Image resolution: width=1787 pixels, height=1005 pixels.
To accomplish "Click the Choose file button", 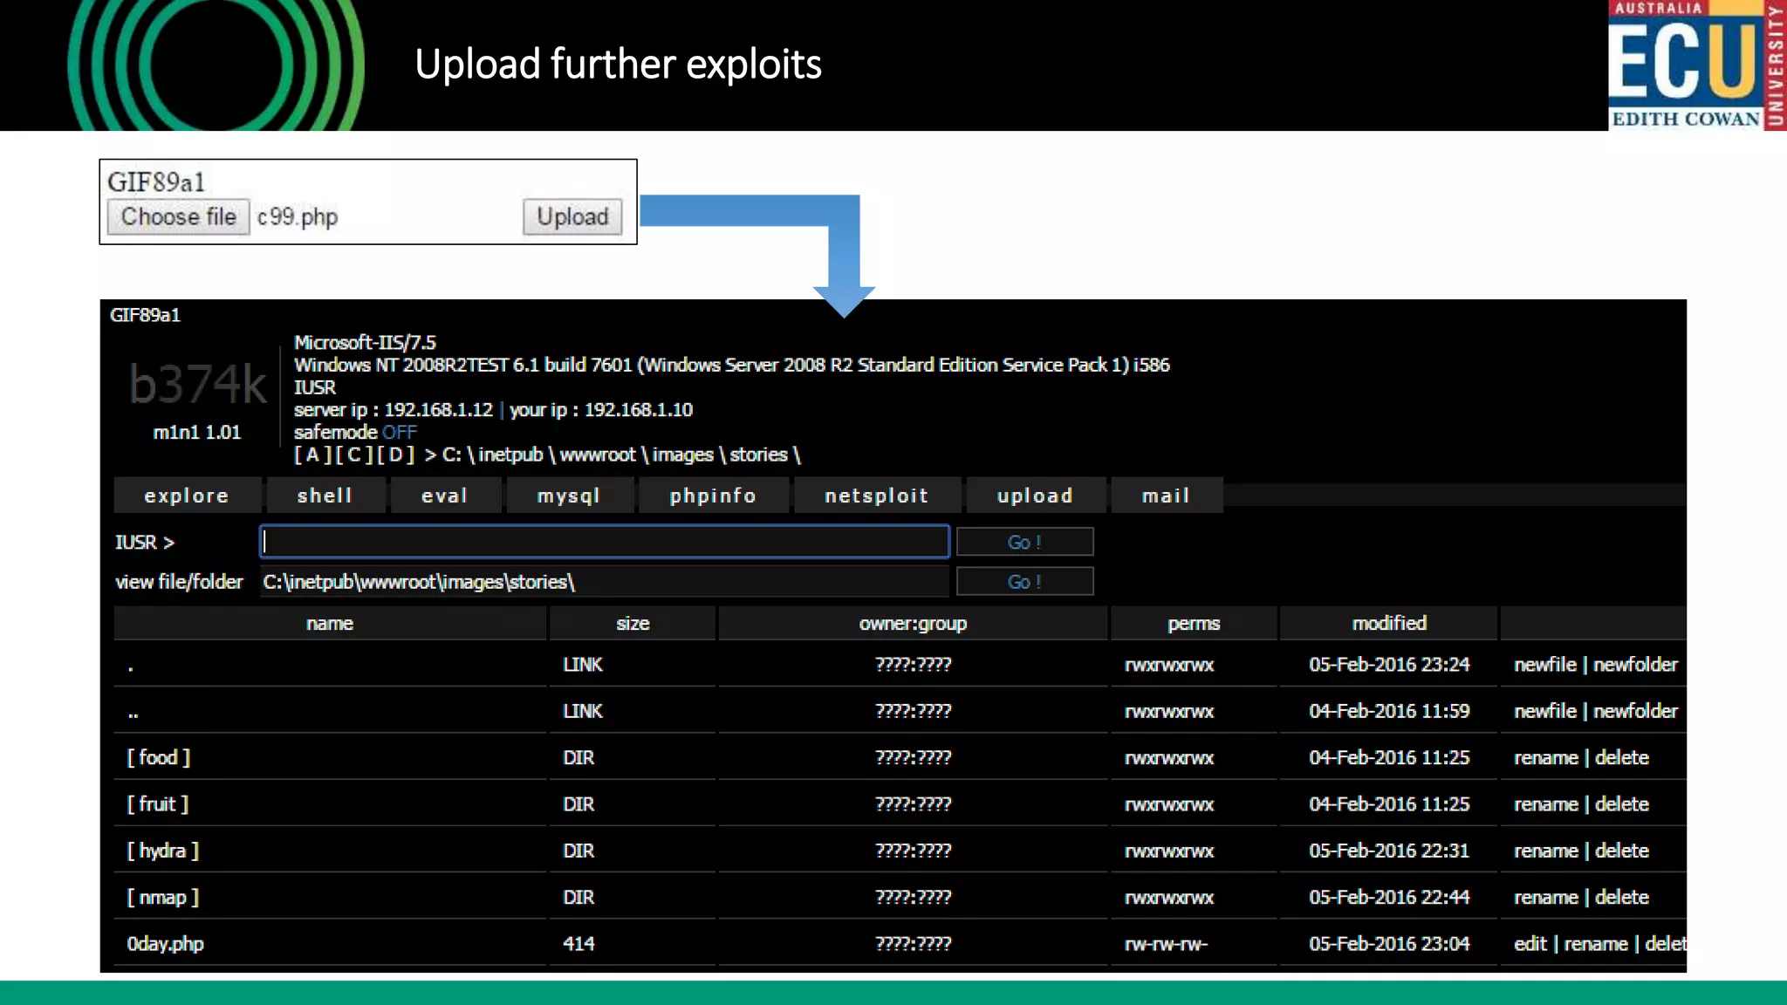I will pyautogui.click(x=178, y=216).
